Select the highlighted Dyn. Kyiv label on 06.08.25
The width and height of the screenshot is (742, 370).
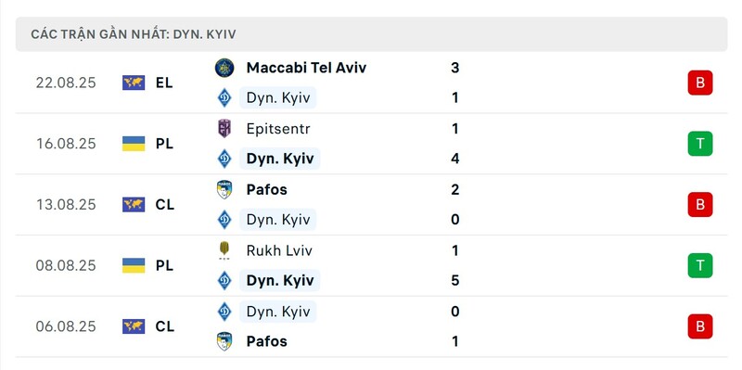278,312
